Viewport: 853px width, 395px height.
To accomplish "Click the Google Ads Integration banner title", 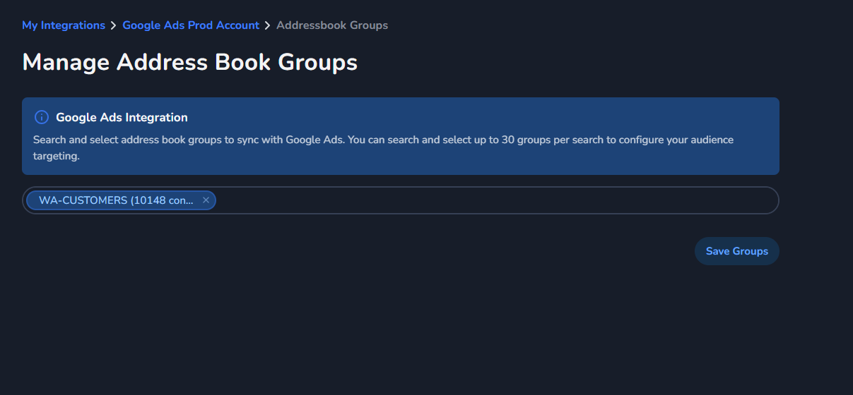I will click(122, 118).
